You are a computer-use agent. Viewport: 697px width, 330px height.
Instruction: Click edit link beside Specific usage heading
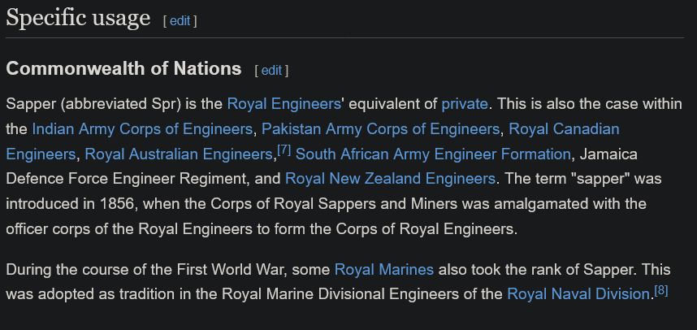pyautogui.click(x=180, y=20)
